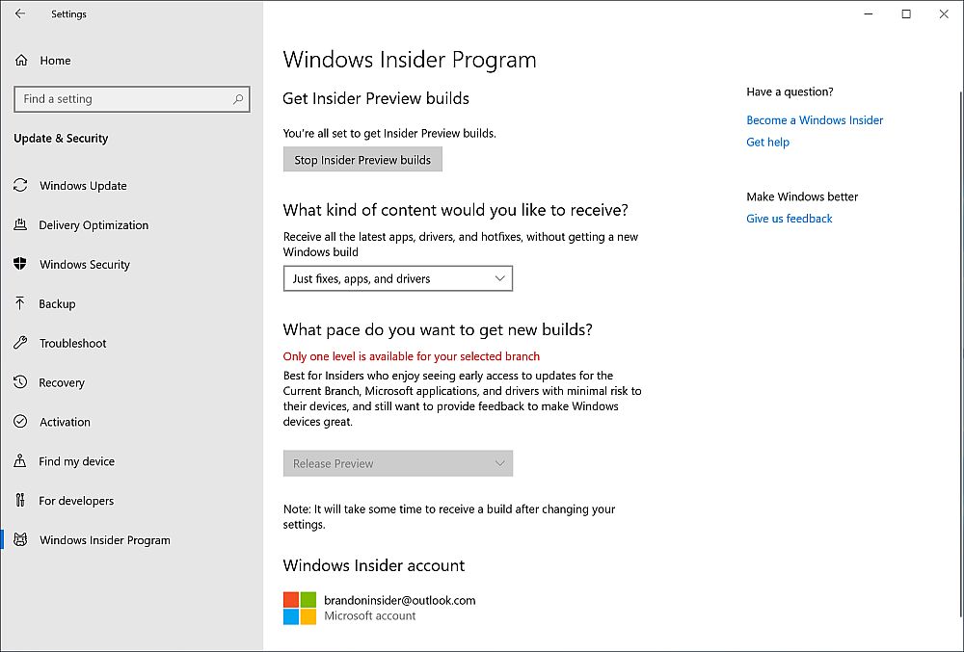964x652 pixels.
Task: Open Recovery using its clock icon
Action: 20,382
